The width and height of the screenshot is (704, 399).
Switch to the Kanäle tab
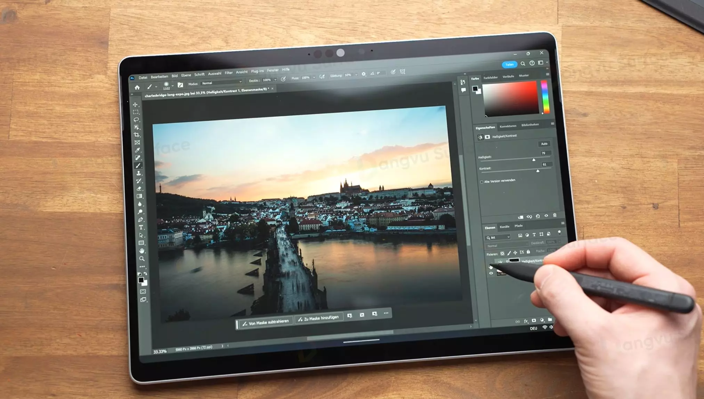(x=504, y=227)
